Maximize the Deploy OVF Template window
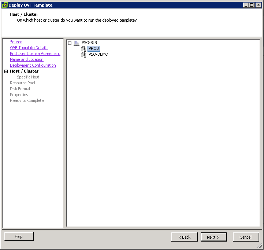The width and height of the screenshot is (264, 250). [252, 5]
